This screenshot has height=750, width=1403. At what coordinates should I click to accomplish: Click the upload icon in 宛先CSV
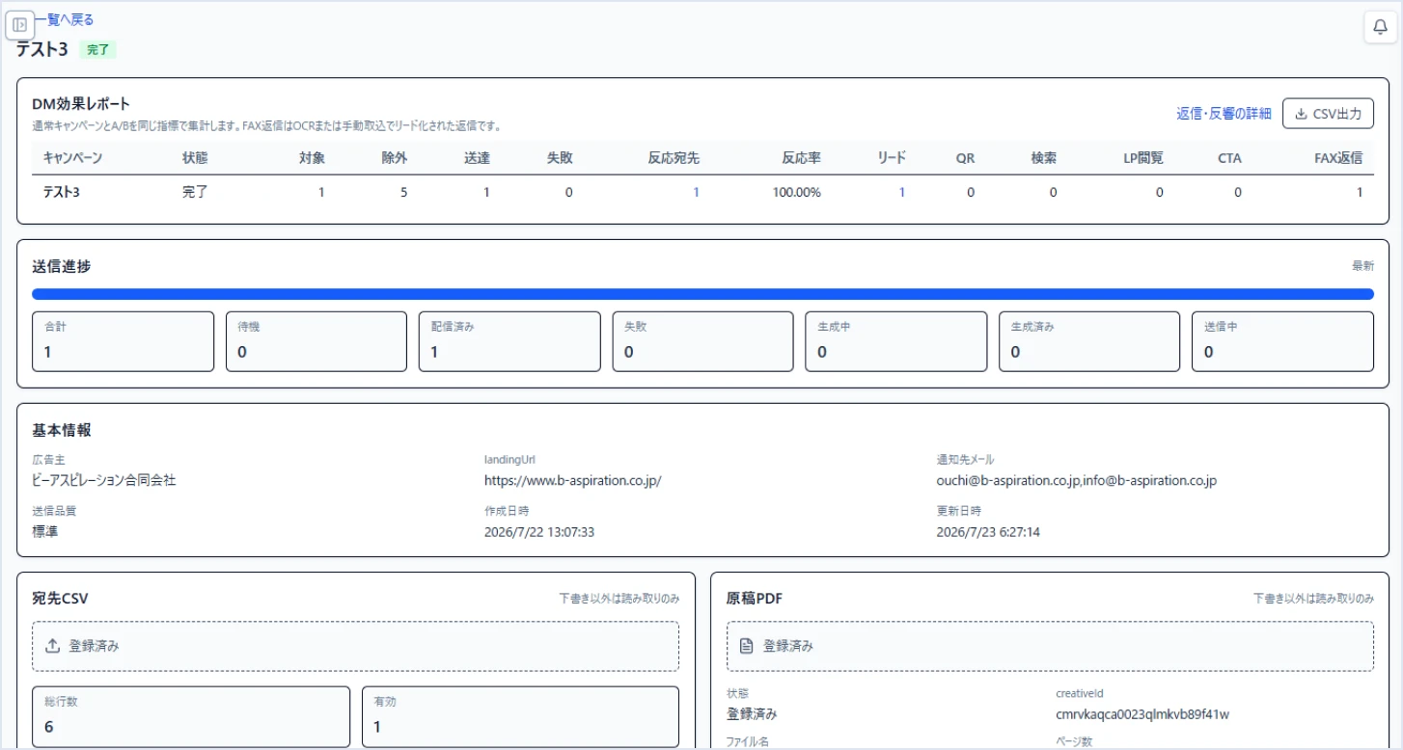pos(53,646)
